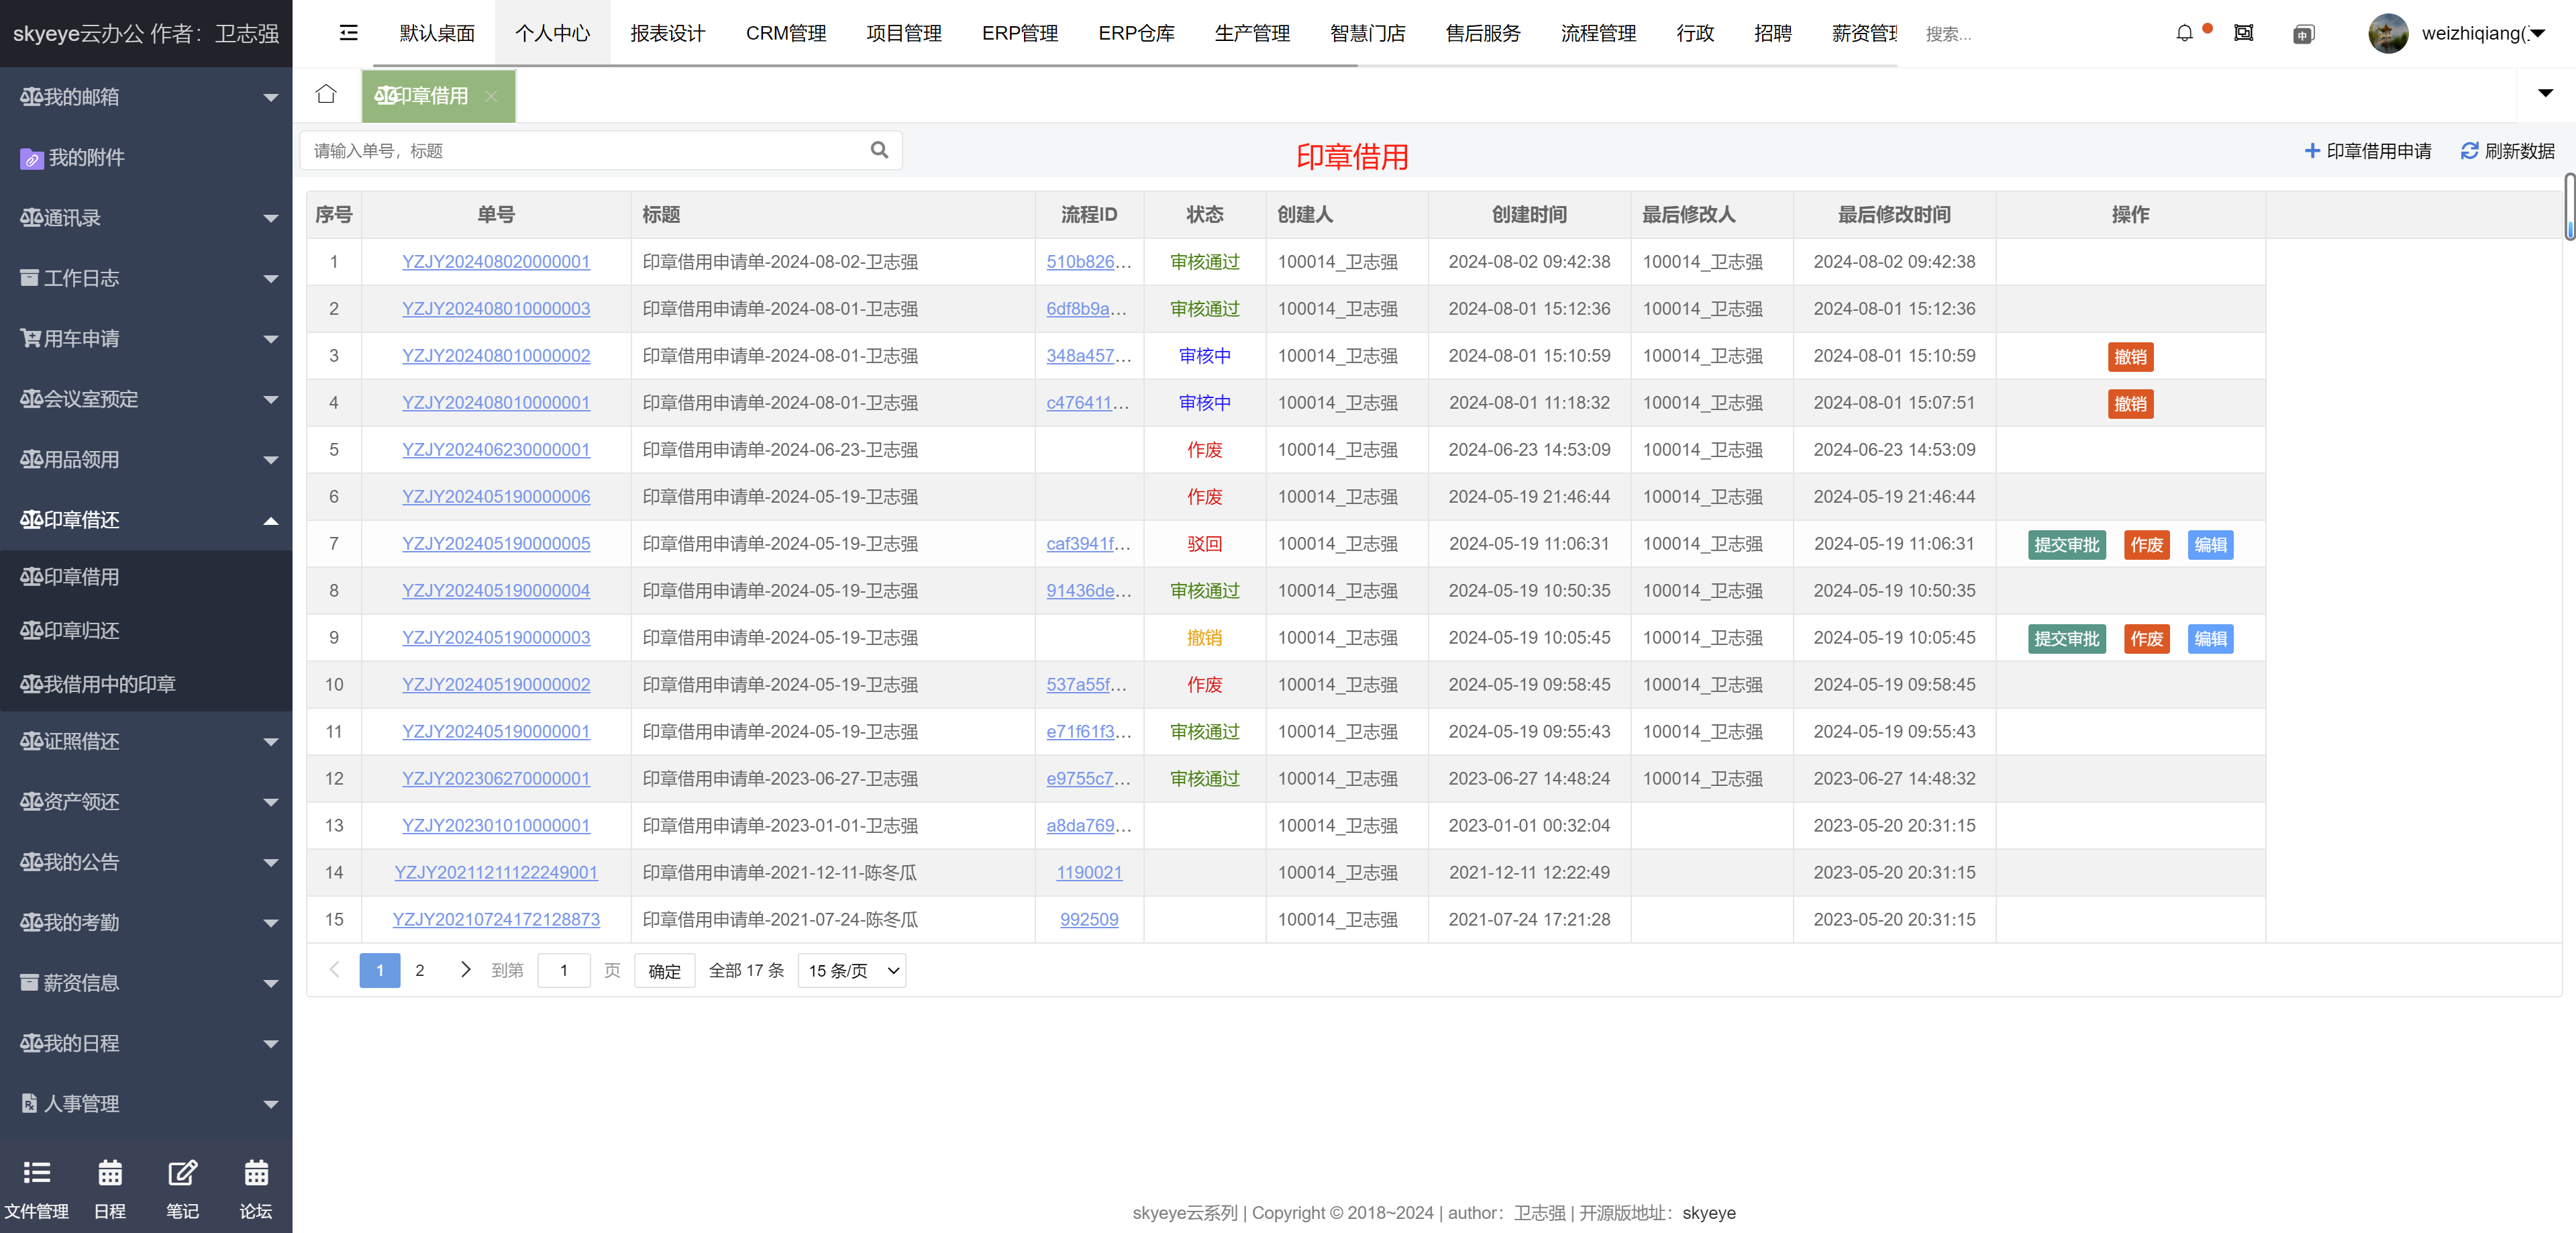Click 编辑 button for YZJY202405190000005

2210,545
